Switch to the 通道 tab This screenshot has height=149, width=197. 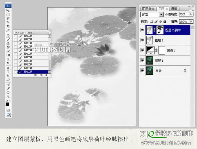click(174, 9)
